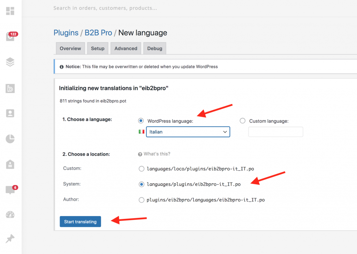Screen dimensions: 357x254
Task: Switch to the Debug tab
Action: [155, 48]
